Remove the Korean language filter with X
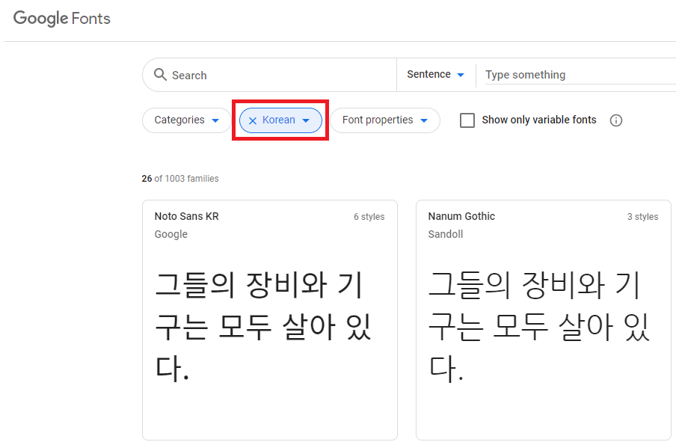The height and width of the screenshot is (445, 676). click(253, 120)
